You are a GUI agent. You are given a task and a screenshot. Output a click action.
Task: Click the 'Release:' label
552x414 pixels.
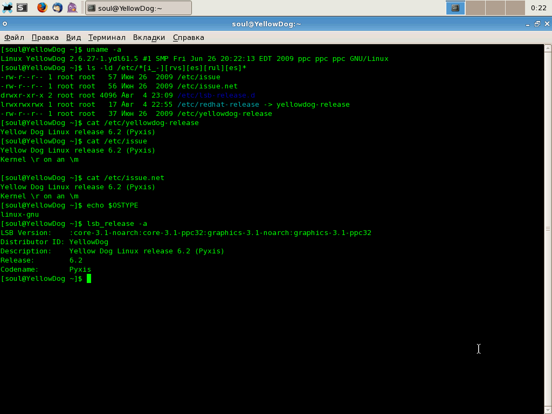[17, 260]
